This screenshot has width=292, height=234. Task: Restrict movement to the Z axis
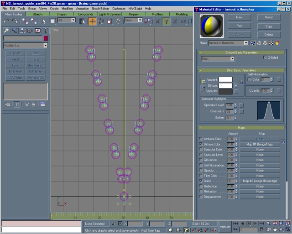click(175, 21)
